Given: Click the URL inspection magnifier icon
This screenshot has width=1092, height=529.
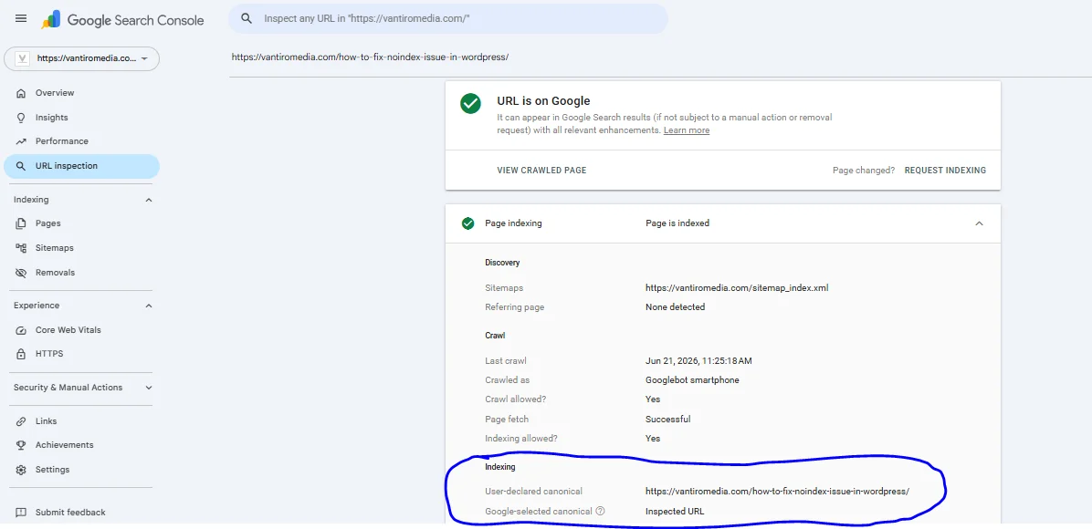Looking at the screenshot, I should [21, 166].
